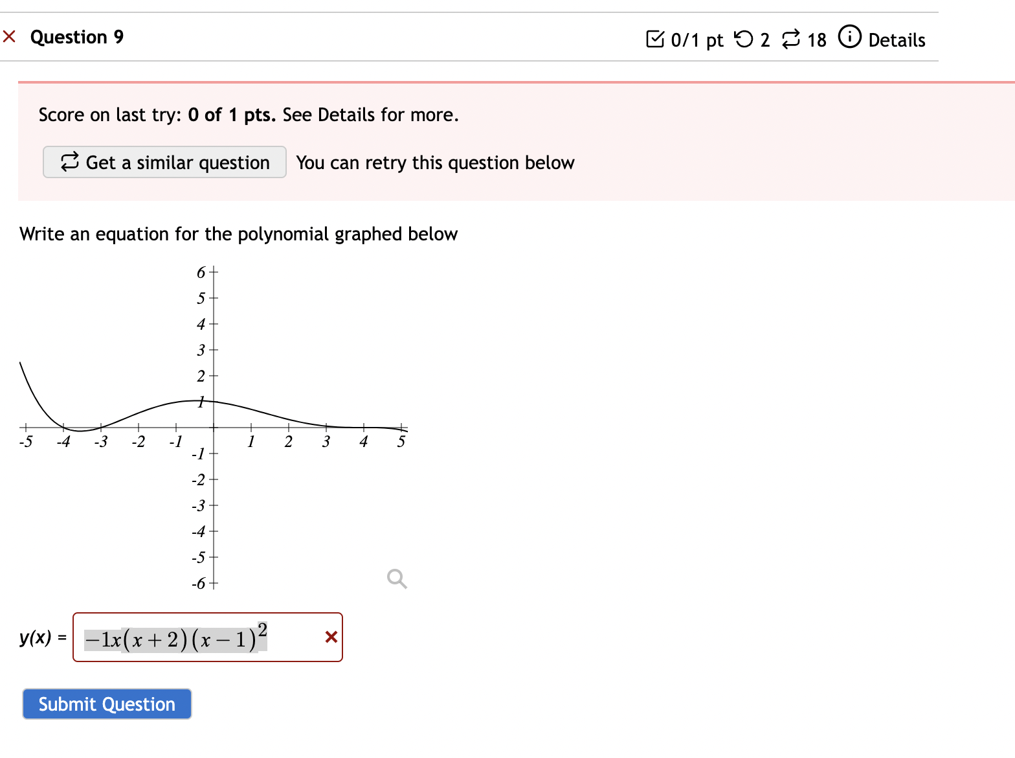Clear the entered equation using the red X icon
Image resolution: width=1015 pixels, height=758 pixels.
[331, 637]
